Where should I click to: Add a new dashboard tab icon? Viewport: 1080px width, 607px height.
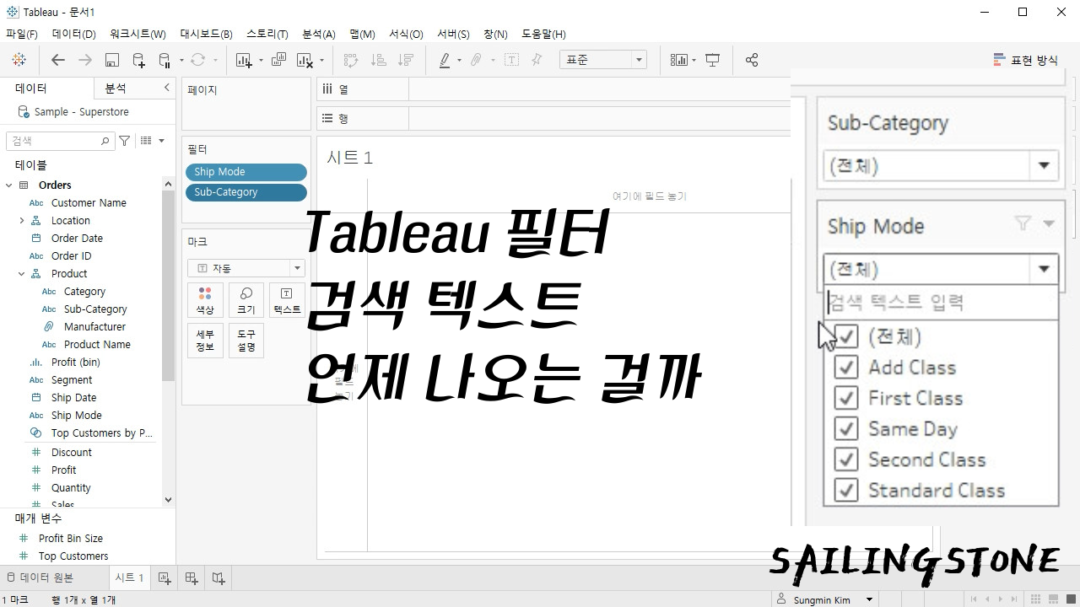[x=192, y=577]
